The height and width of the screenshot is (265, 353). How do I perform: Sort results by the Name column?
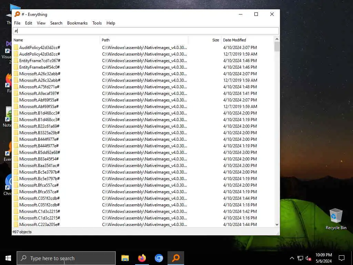56,40
